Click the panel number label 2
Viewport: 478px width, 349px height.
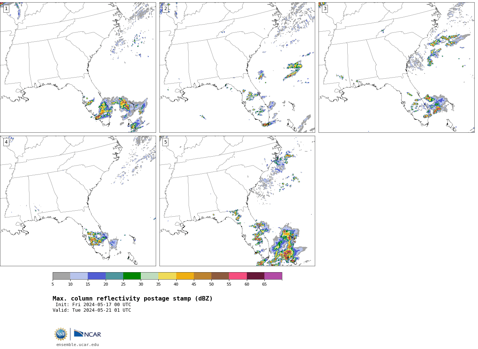165,9
